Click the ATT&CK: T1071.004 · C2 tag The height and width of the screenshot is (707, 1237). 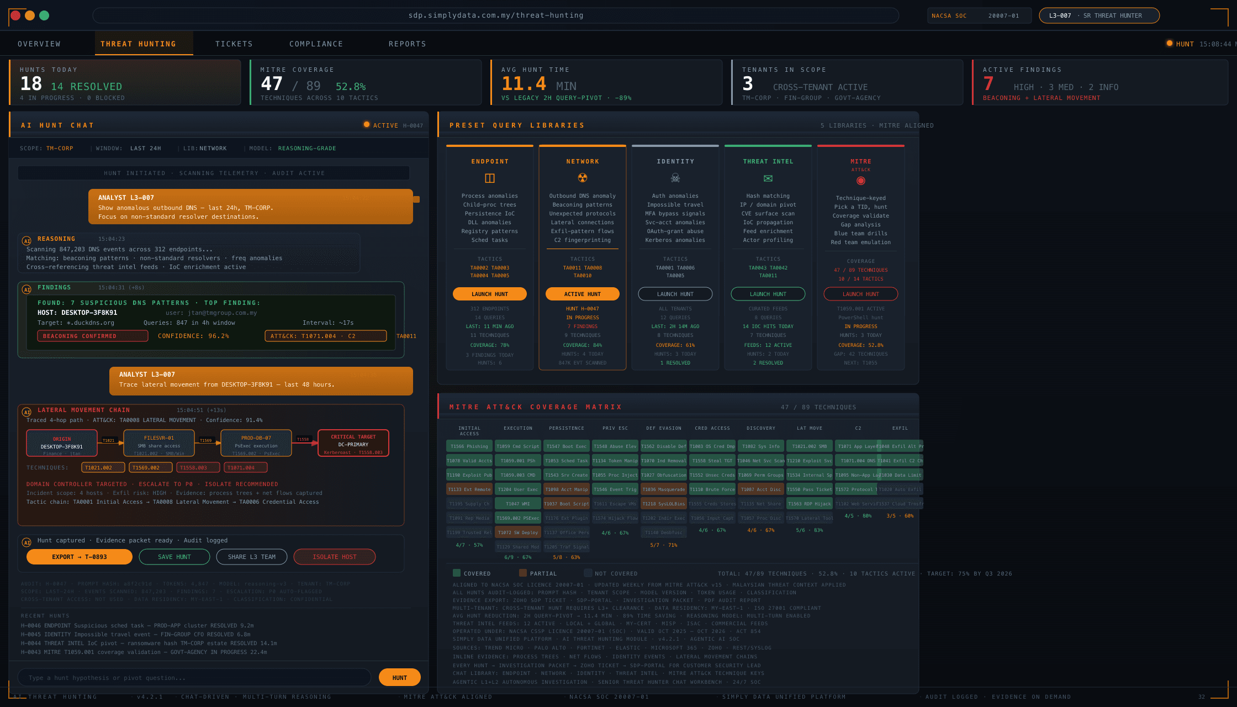[326, 336]
